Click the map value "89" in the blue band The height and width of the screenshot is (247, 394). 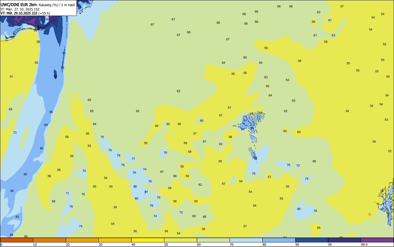click(46, 125)
